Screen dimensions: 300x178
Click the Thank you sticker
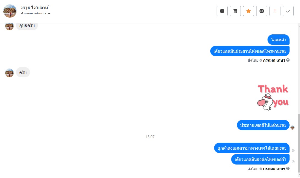click(273, 97)
